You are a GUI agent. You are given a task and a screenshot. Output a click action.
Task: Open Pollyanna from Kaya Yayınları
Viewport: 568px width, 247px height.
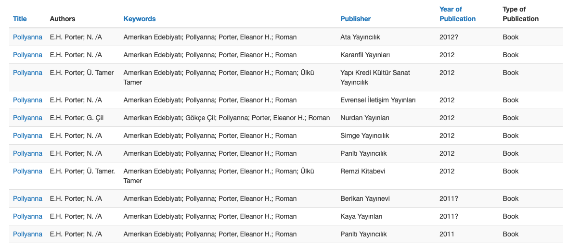(x=27, y=216)
